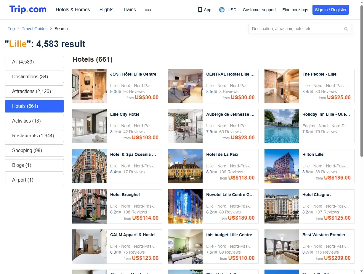Click Hotel de La Paix title

click(222, 154)
